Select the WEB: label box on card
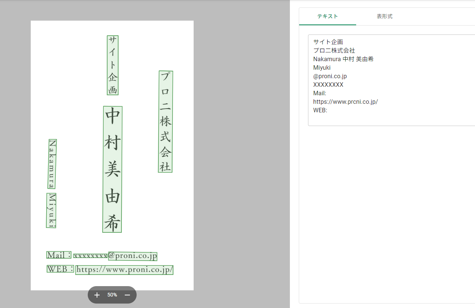The height and width of the screenshot is (308, 475). (60, 269)
